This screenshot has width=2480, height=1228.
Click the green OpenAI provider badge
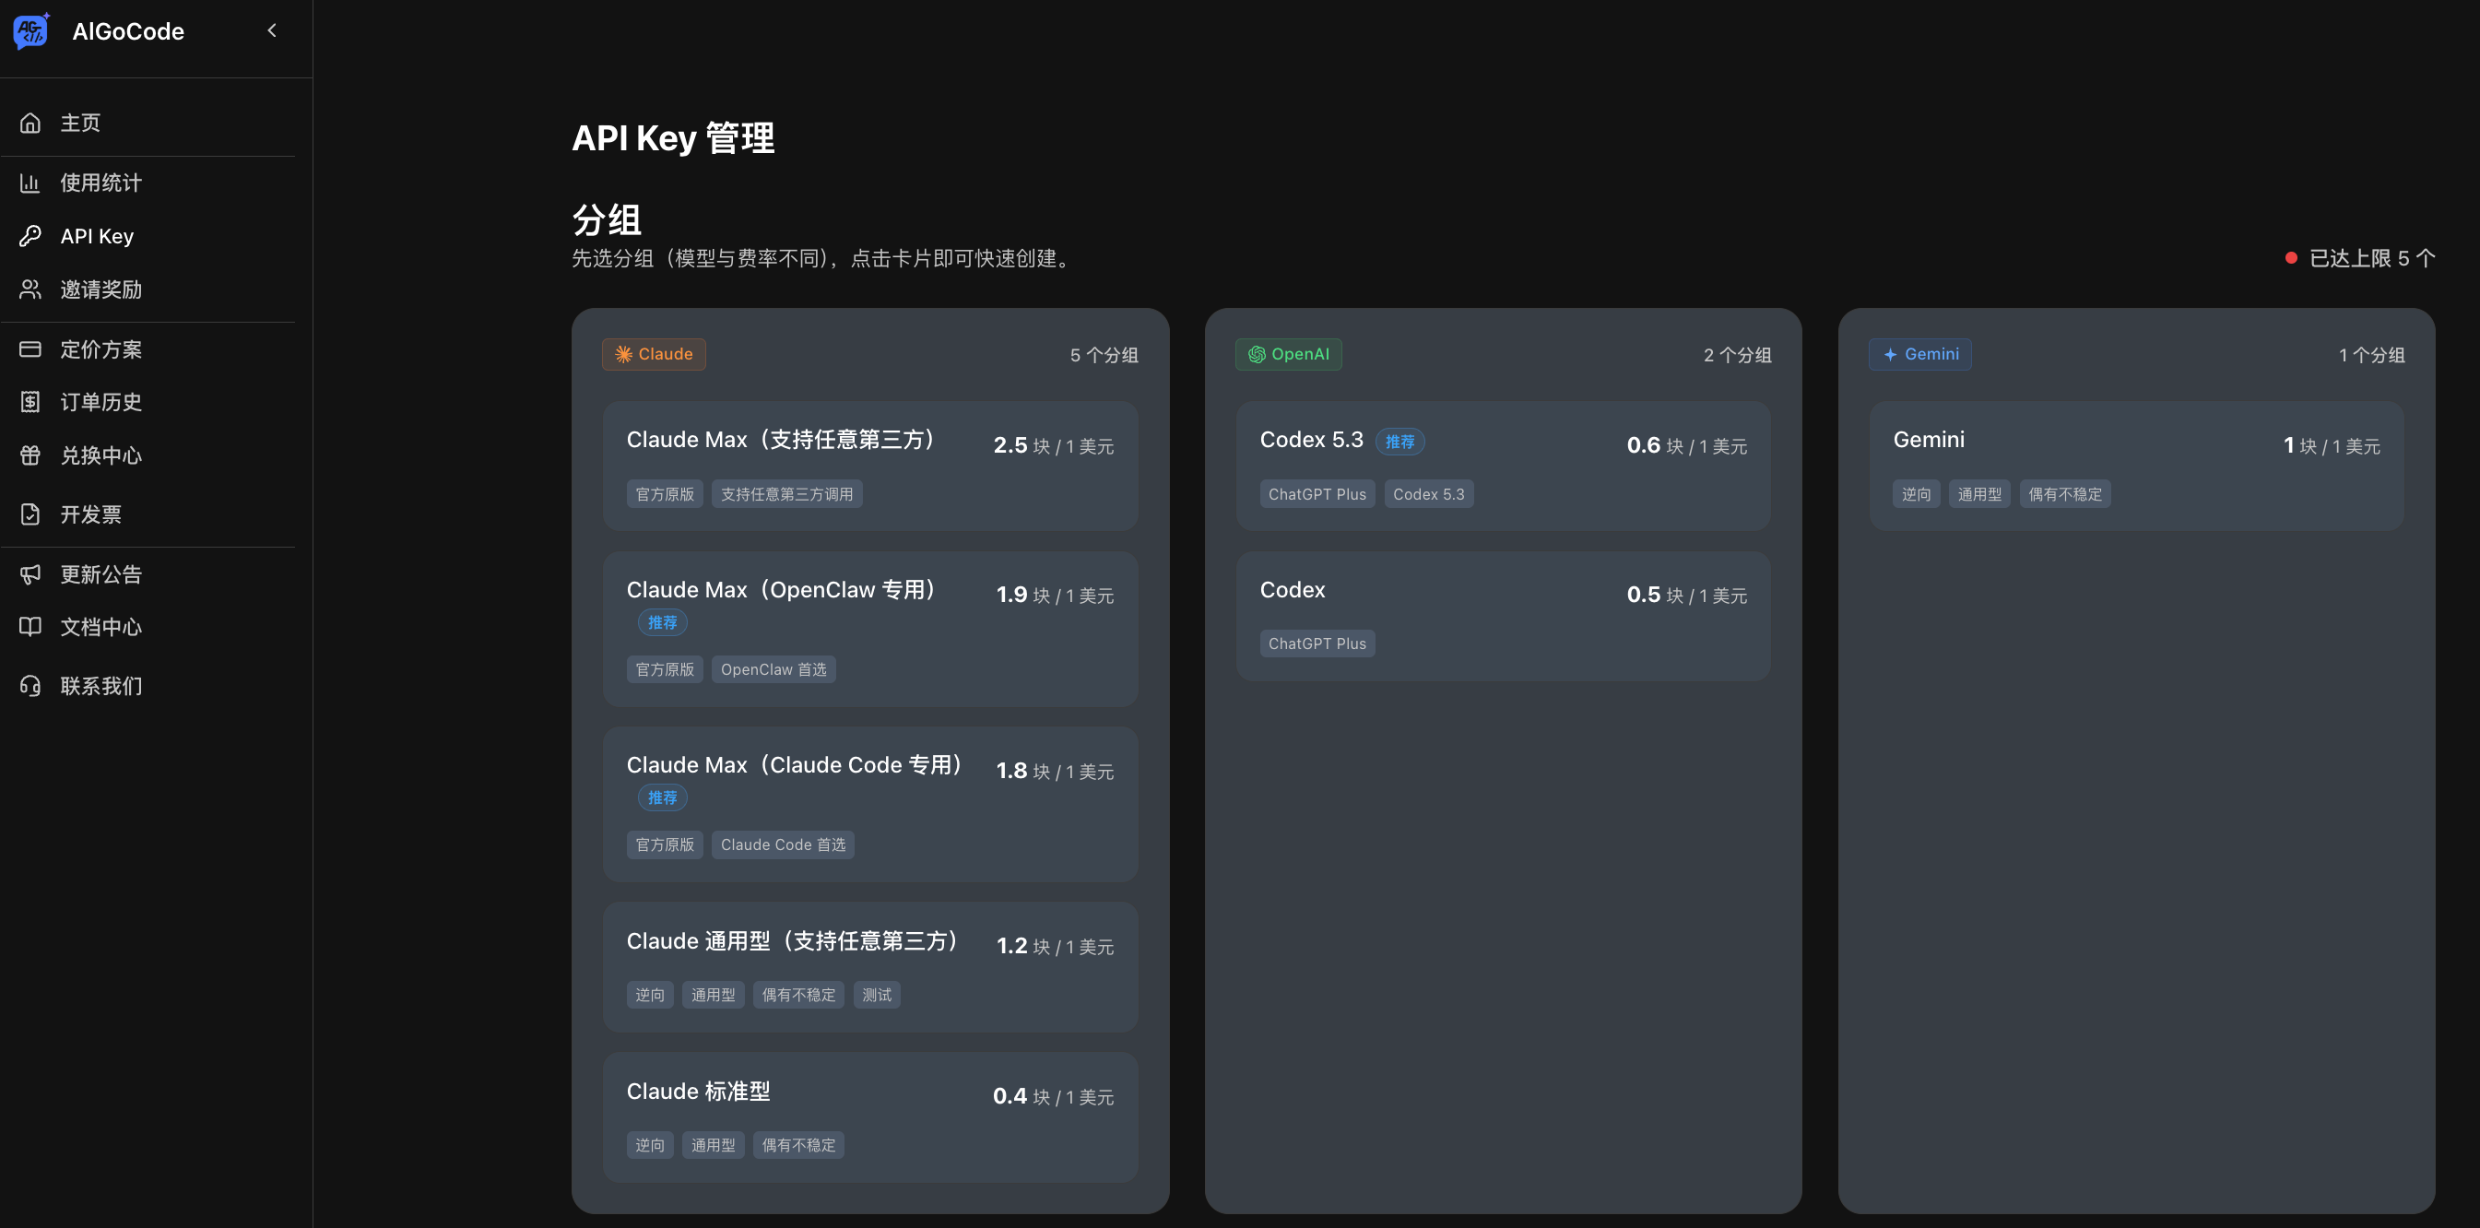[1288, 354]
